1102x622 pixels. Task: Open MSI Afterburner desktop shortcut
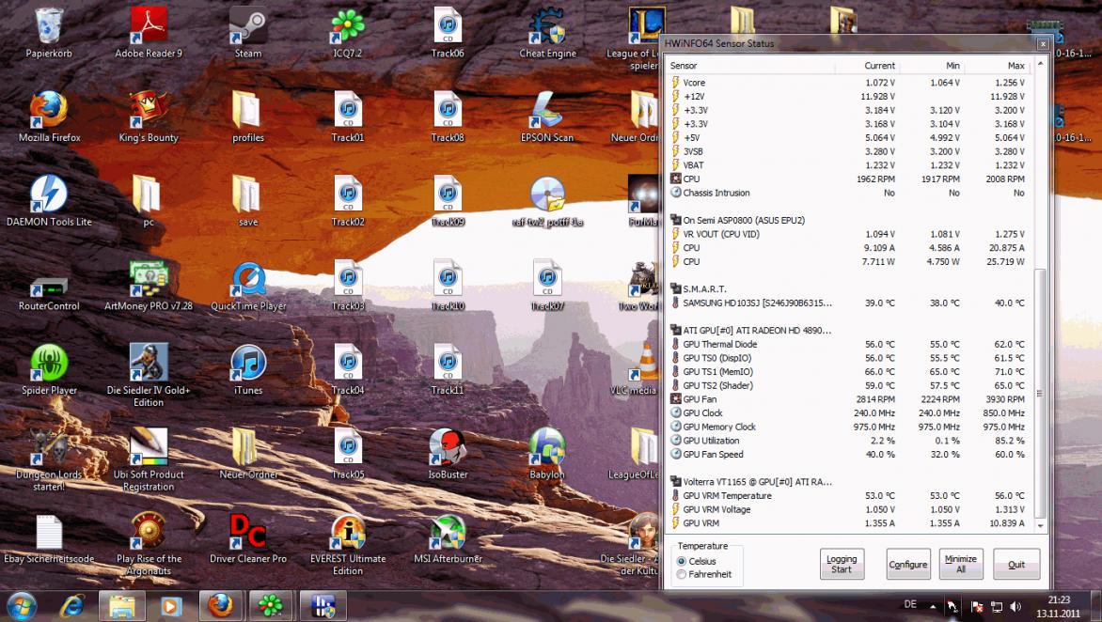click(448, 537)
